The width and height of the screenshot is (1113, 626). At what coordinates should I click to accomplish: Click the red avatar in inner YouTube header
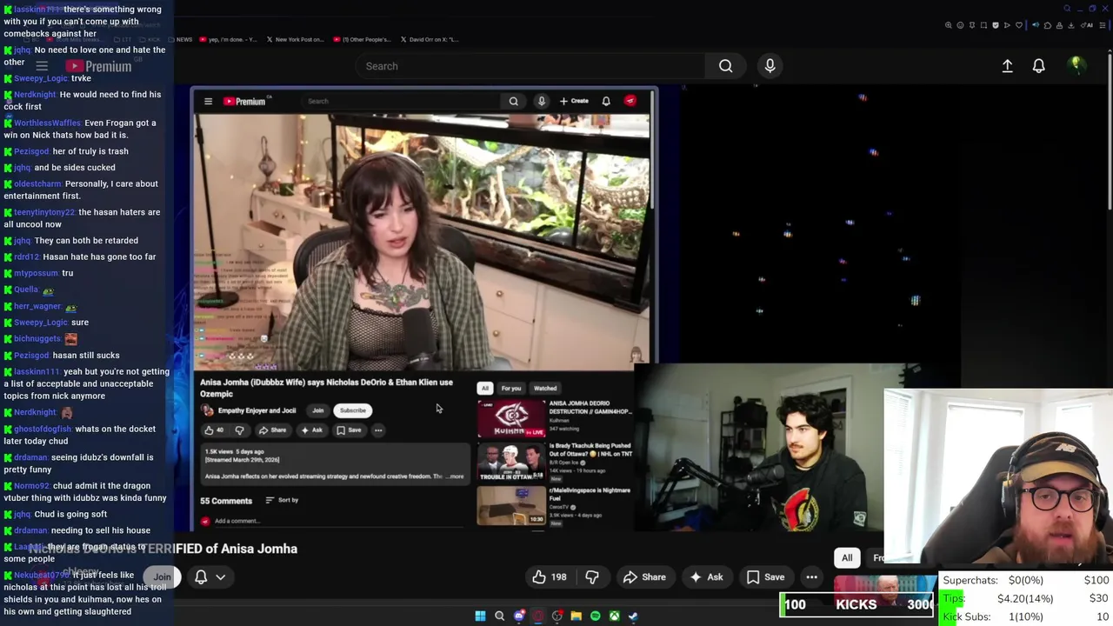tap(630, 101)
